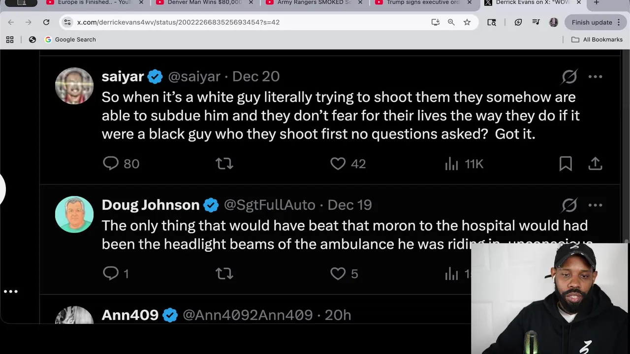Bookmark this page with the star icon
Screen dimensions: 630x354
pos(467,22)
